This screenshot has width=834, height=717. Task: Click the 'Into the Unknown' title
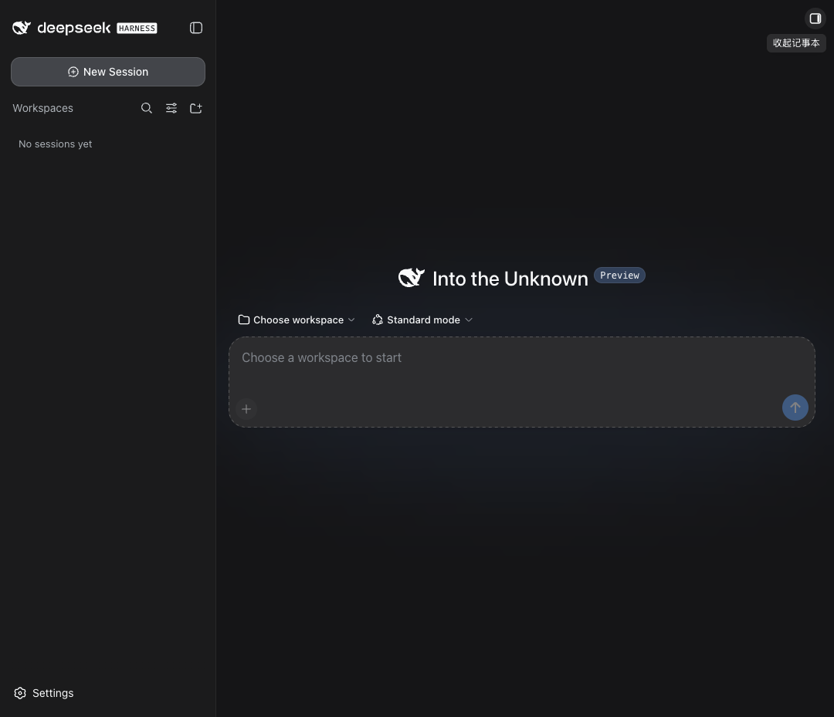(510, 279)
